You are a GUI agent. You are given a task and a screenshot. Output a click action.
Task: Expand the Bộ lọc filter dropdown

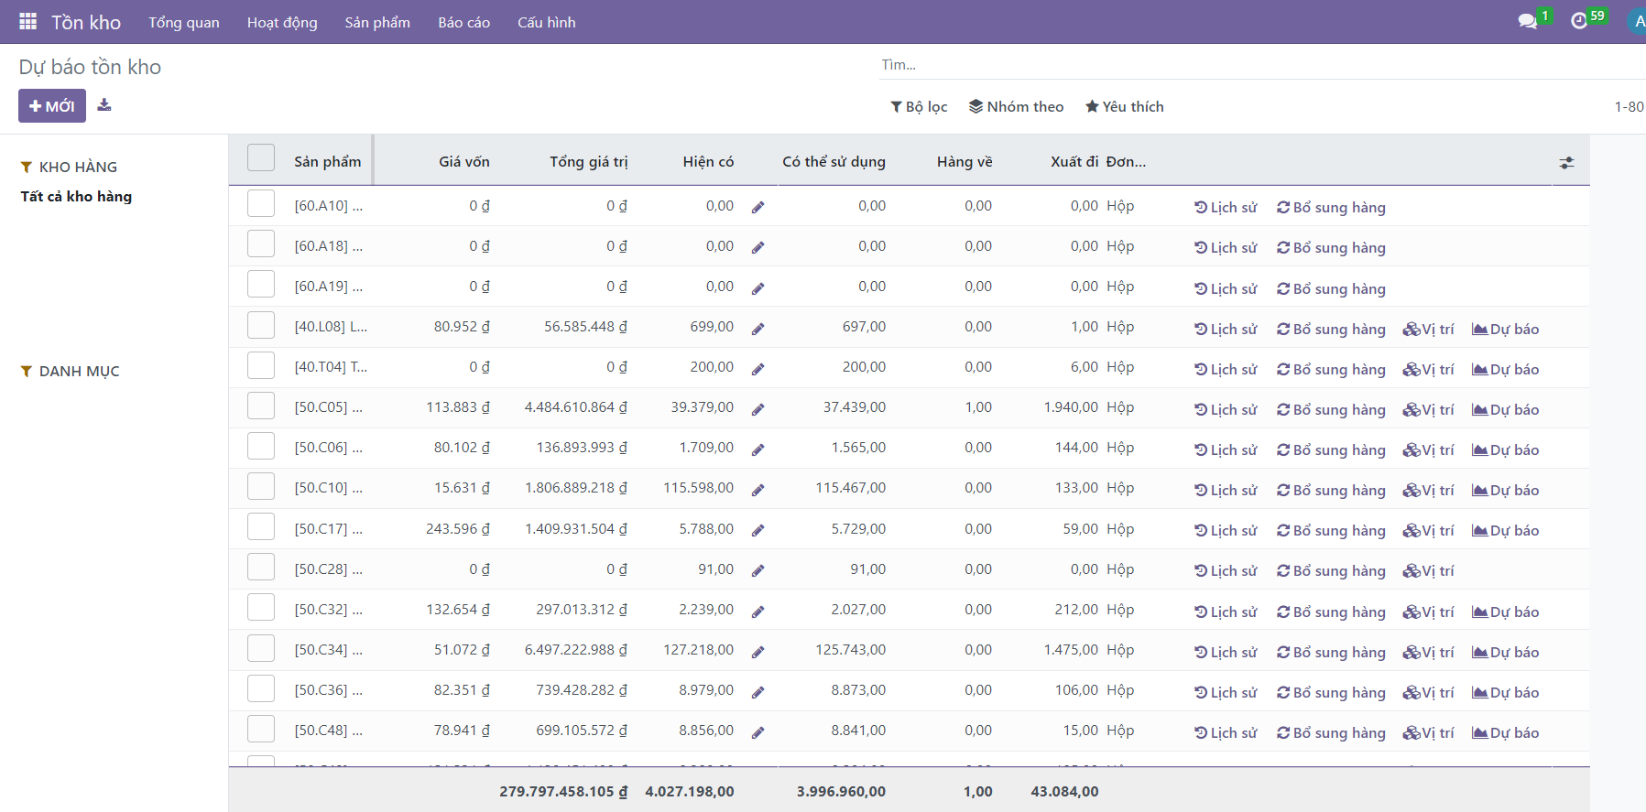coord(919,107)
